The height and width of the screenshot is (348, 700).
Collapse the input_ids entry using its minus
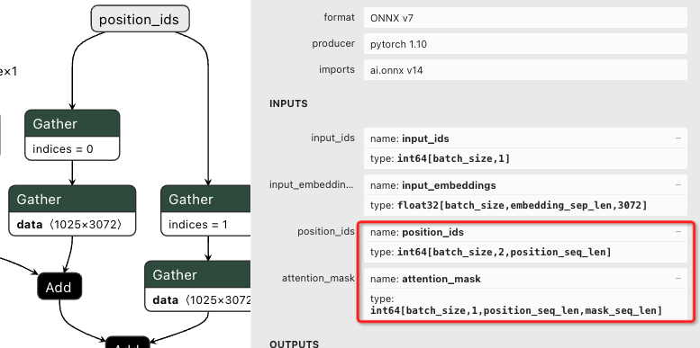(678, 138)
